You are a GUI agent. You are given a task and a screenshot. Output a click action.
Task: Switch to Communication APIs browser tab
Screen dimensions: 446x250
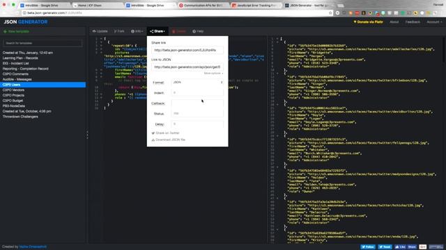(x=203, y=6)
